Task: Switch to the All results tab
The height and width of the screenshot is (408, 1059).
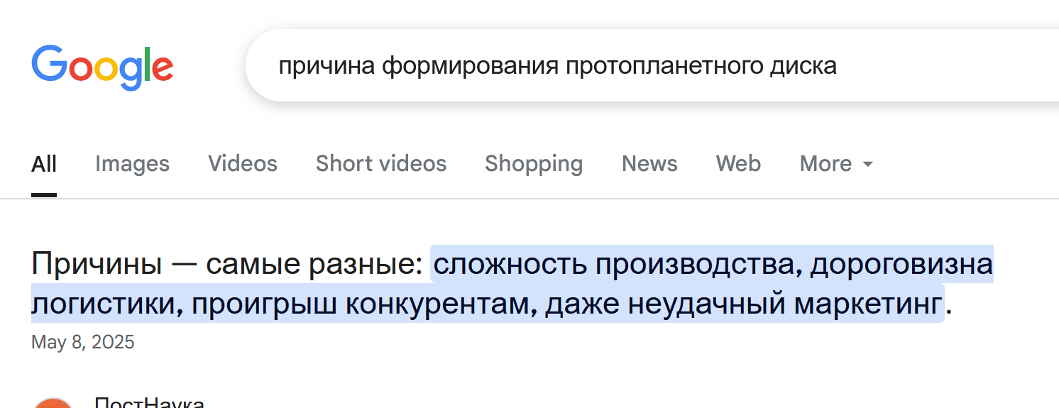Action: (x=44, y=164)
